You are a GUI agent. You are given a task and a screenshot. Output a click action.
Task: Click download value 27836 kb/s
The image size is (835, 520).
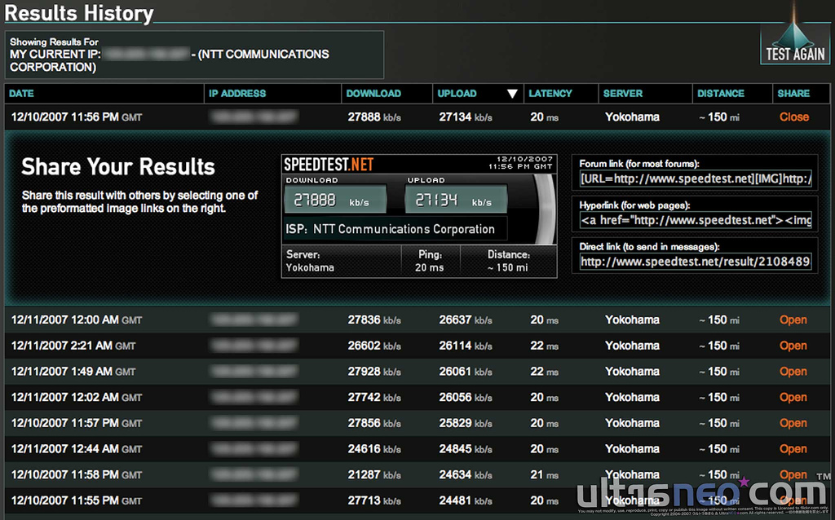374,319
